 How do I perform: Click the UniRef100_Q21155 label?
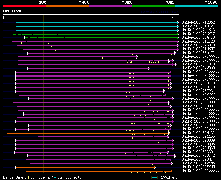[198, 137]
